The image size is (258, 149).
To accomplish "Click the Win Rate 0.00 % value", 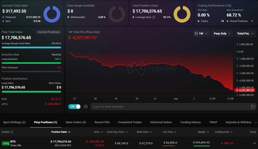I will tap(203, 15).
